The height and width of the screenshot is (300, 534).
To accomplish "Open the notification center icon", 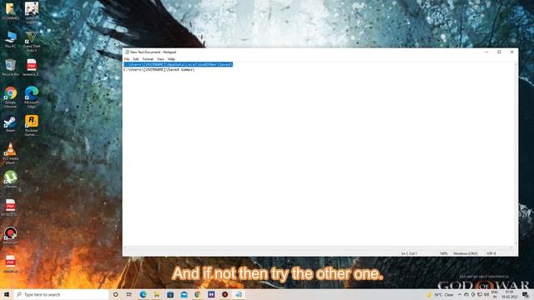I will pos(526,294).
